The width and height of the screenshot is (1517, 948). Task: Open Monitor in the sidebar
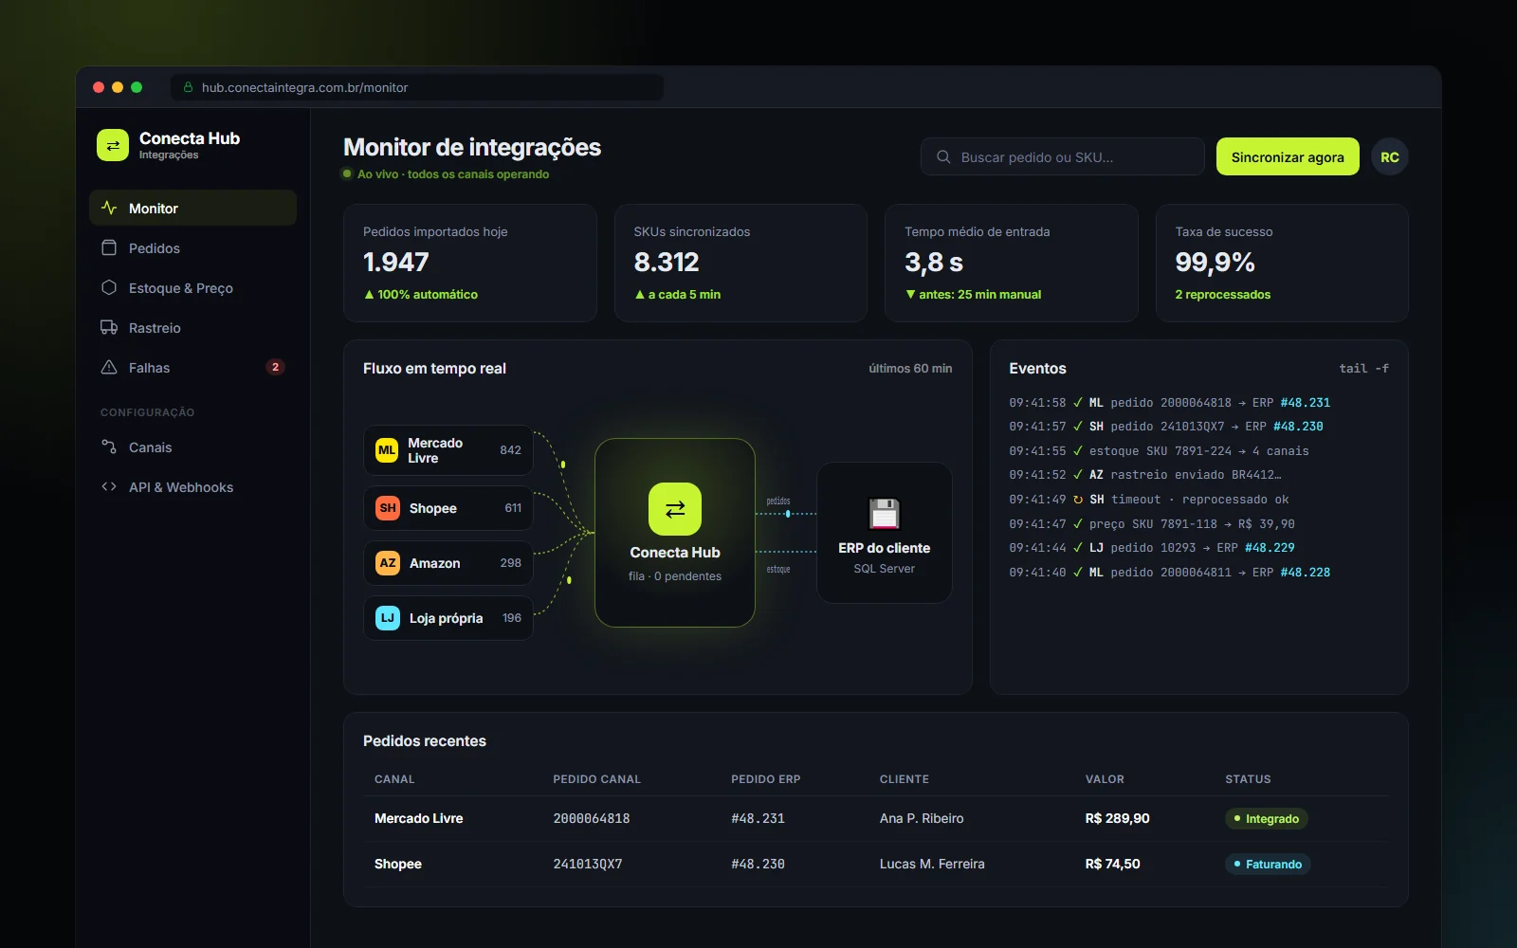pos(192,208)
